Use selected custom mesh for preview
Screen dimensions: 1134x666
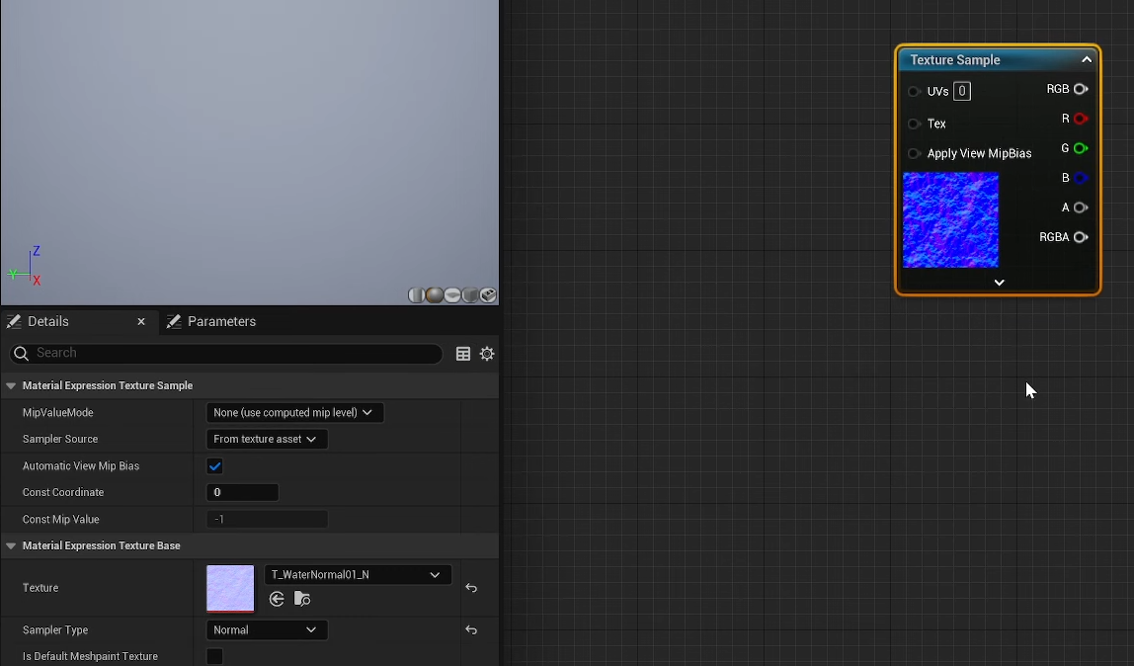[x=488, y=295]
